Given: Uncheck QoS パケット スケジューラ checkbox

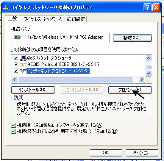Looking at the screenshot, I should click(16, 58).
